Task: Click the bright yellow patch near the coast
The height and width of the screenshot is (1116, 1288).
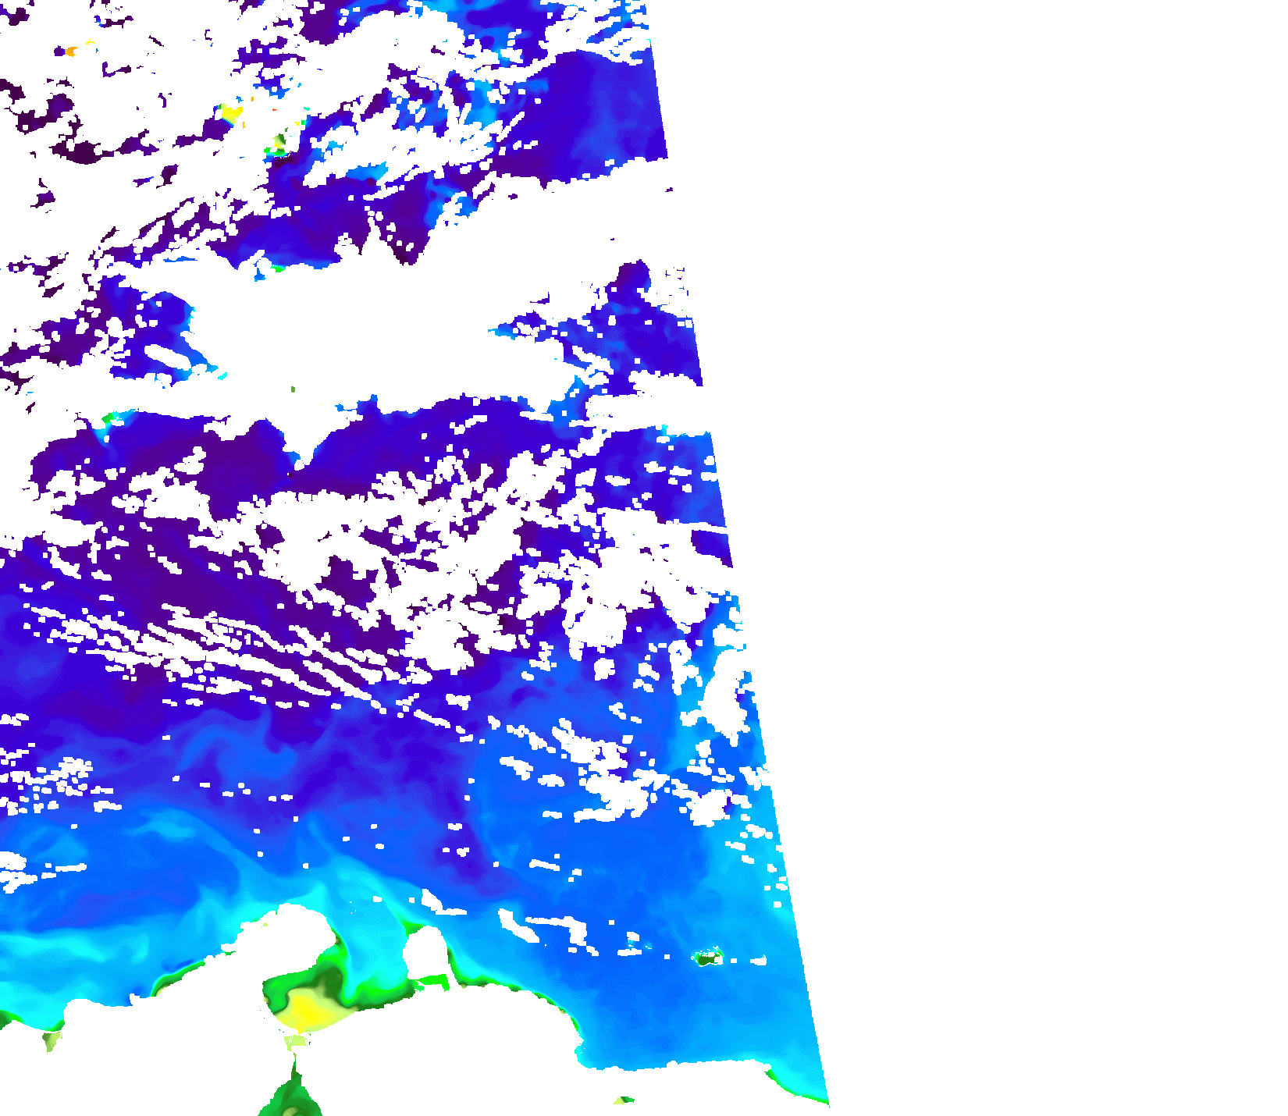Action: click(x=310, y=1011)
